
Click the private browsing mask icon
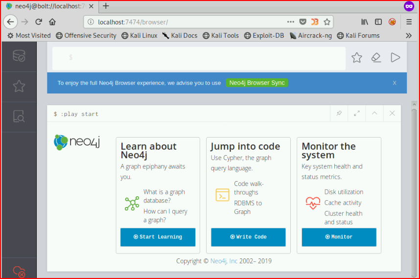(409, 6)
